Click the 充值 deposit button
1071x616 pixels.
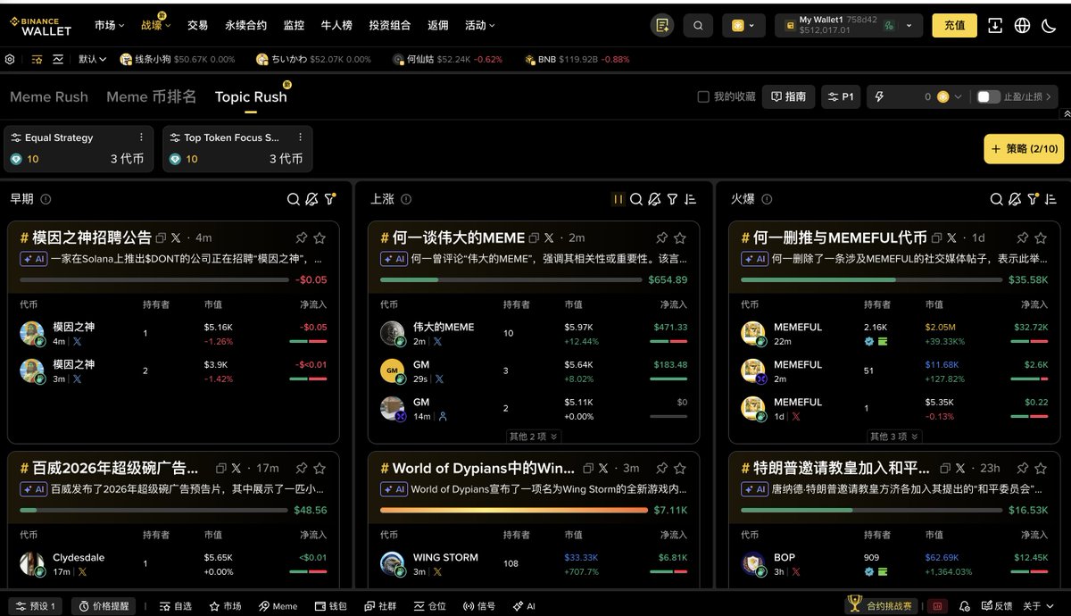click(x=954, y=26)
